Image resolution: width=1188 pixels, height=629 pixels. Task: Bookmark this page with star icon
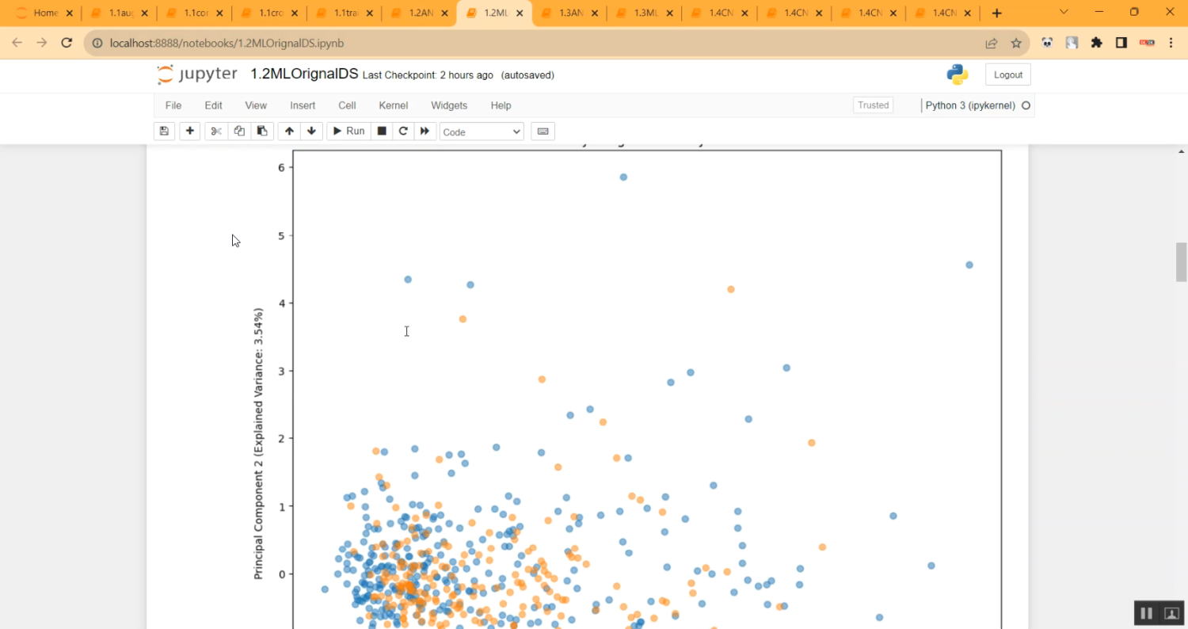[1016, 44]
